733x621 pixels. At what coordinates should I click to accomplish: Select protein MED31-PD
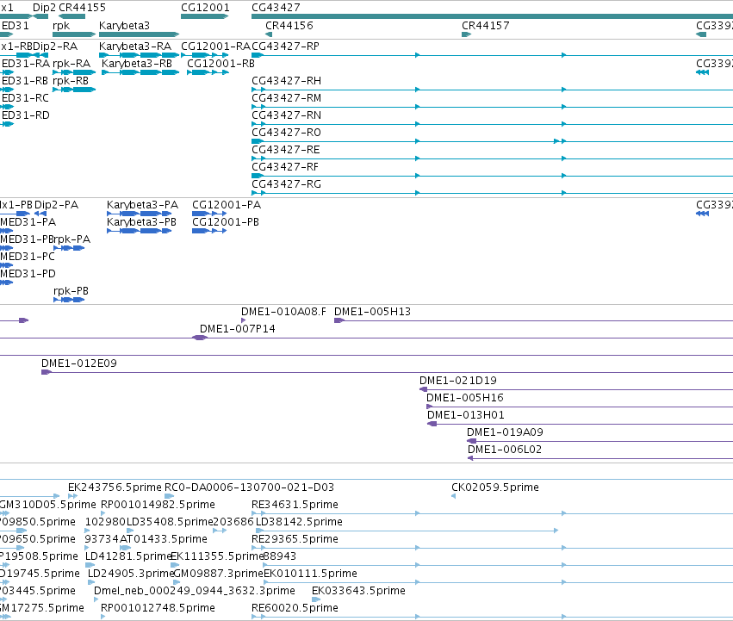7,283
